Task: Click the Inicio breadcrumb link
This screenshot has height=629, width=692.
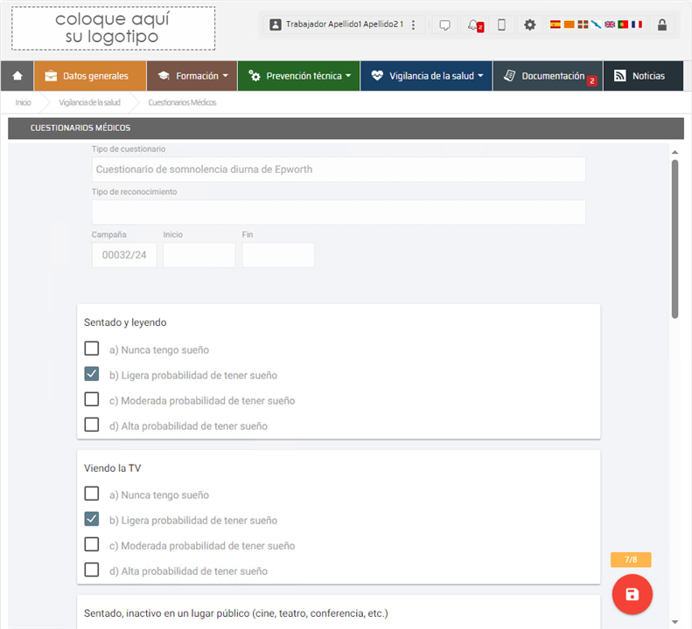Action: tap(23, 102)
